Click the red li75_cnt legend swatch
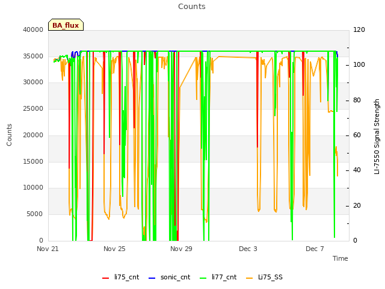Viewport: 385px width, 289px height. 106,278
